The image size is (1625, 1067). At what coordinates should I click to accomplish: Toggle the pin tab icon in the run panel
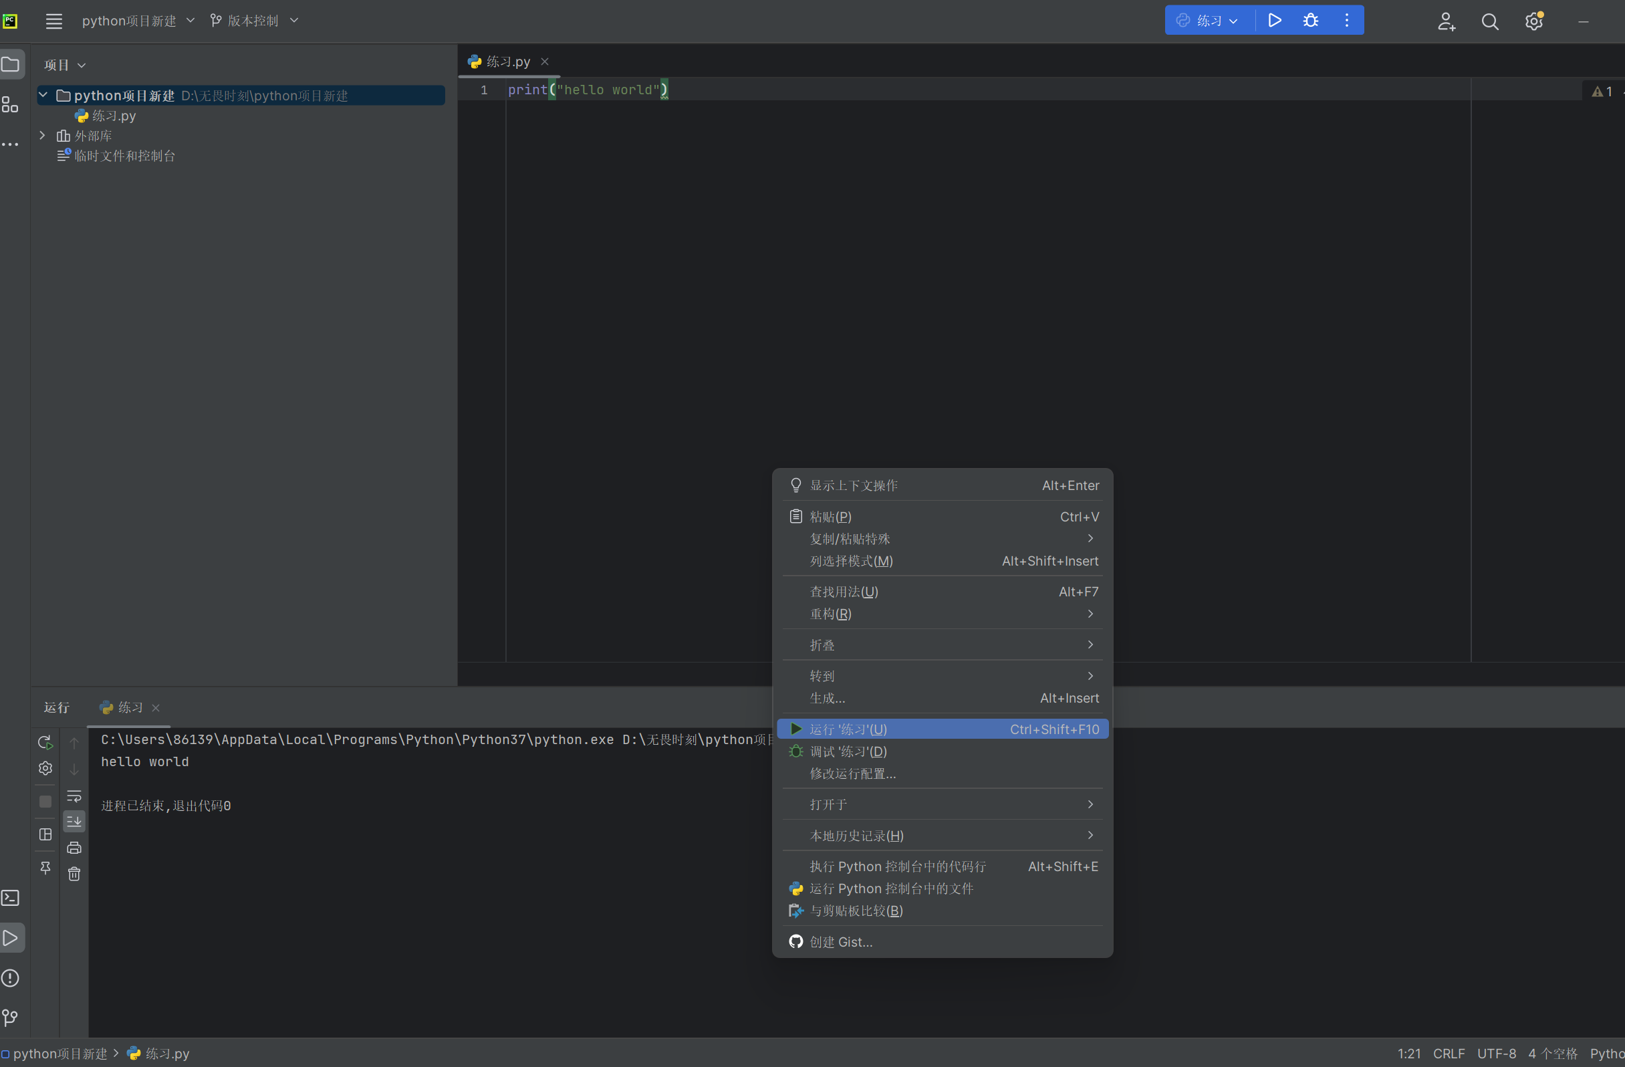[x=45, y=868]
